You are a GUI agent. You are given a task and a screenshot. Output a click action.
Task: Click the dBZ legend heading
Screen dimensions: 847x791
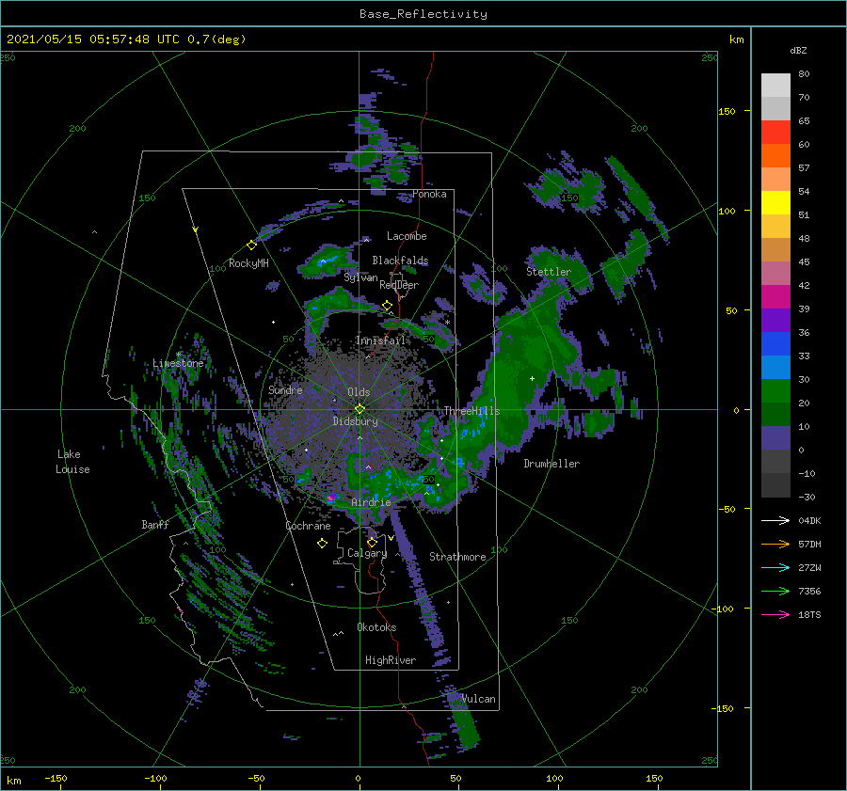tap(798, 51)
